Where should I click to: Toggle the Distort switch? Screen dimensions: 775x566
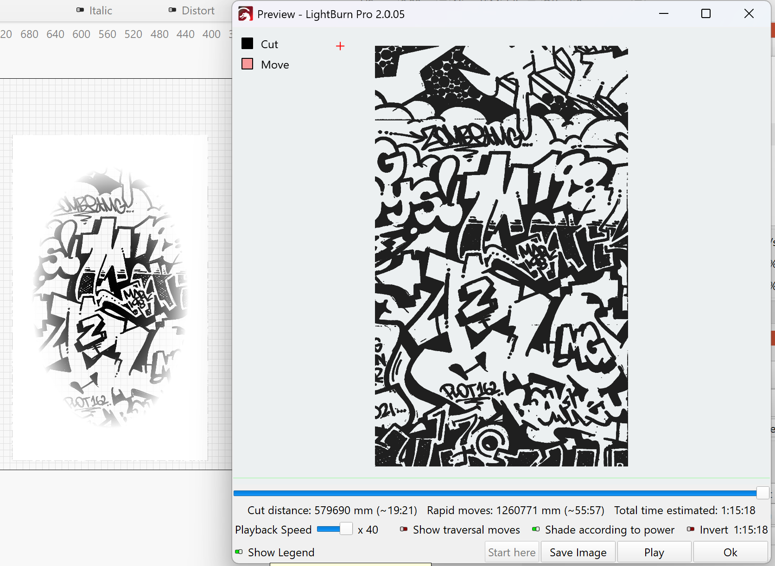click(x=172, y=10)
